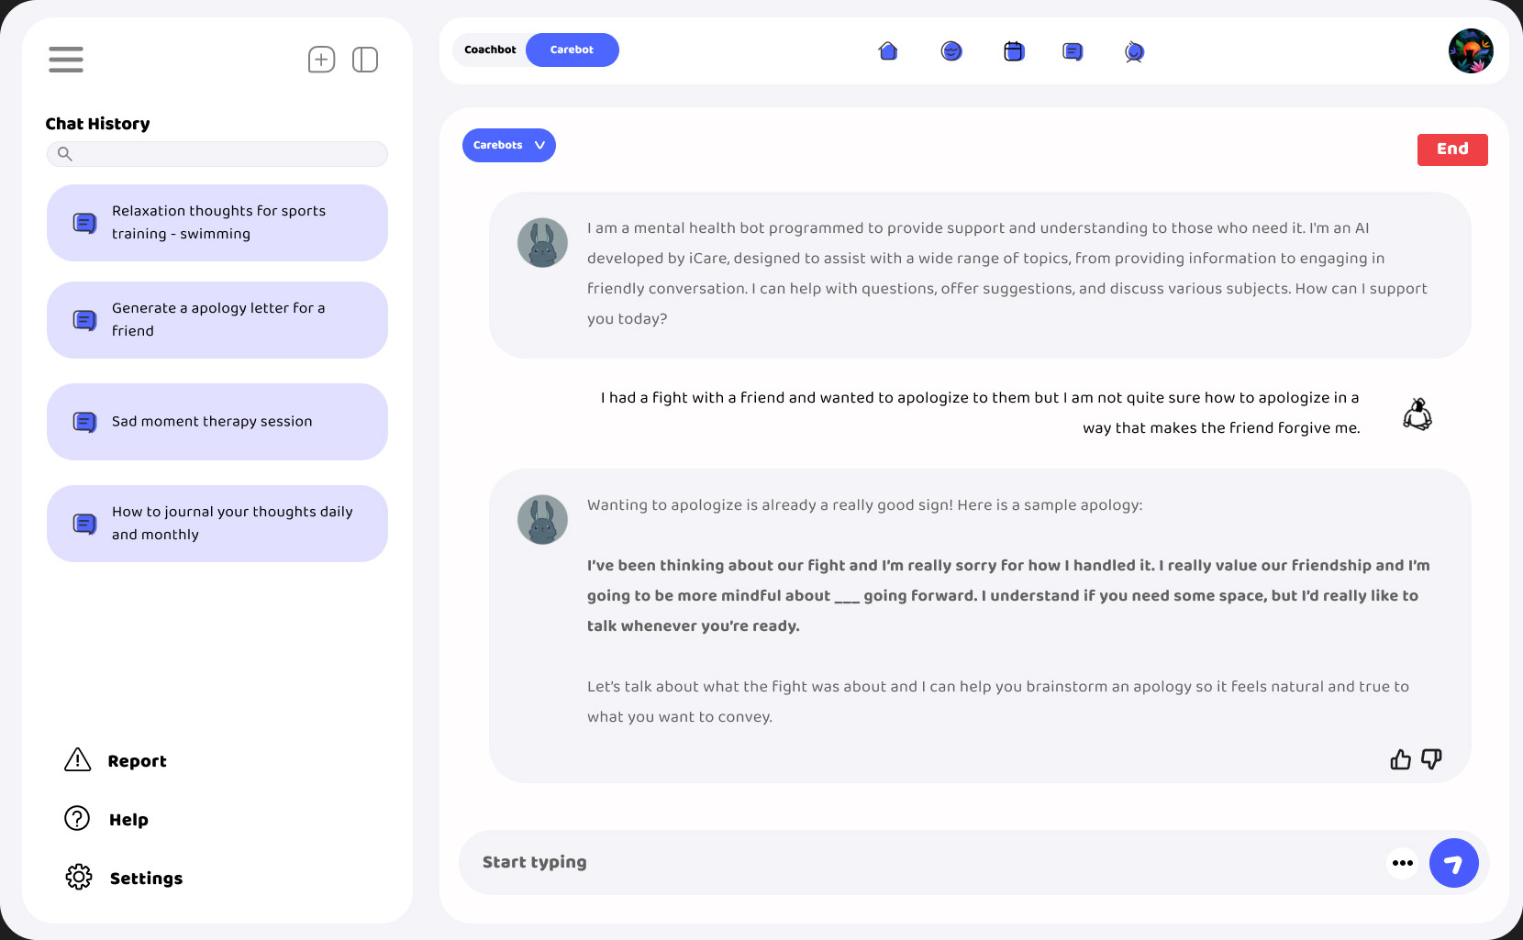Select the mood/wellness face icon
The image size is (1523, 940).
pos(950,51)
